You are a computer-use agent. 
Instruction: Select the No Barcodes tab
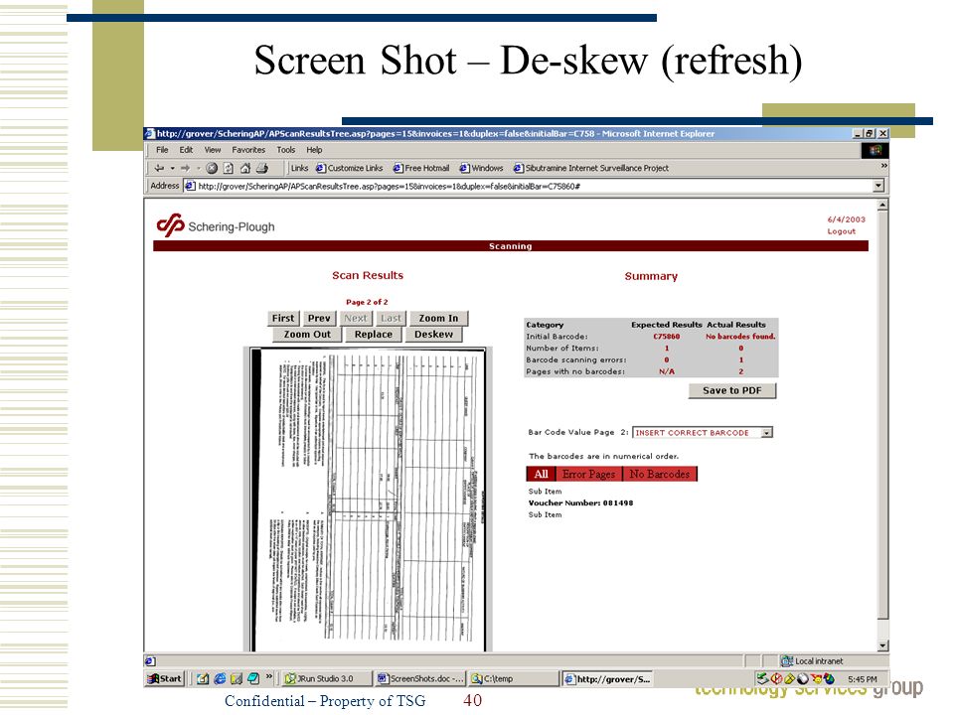[660, 475]
